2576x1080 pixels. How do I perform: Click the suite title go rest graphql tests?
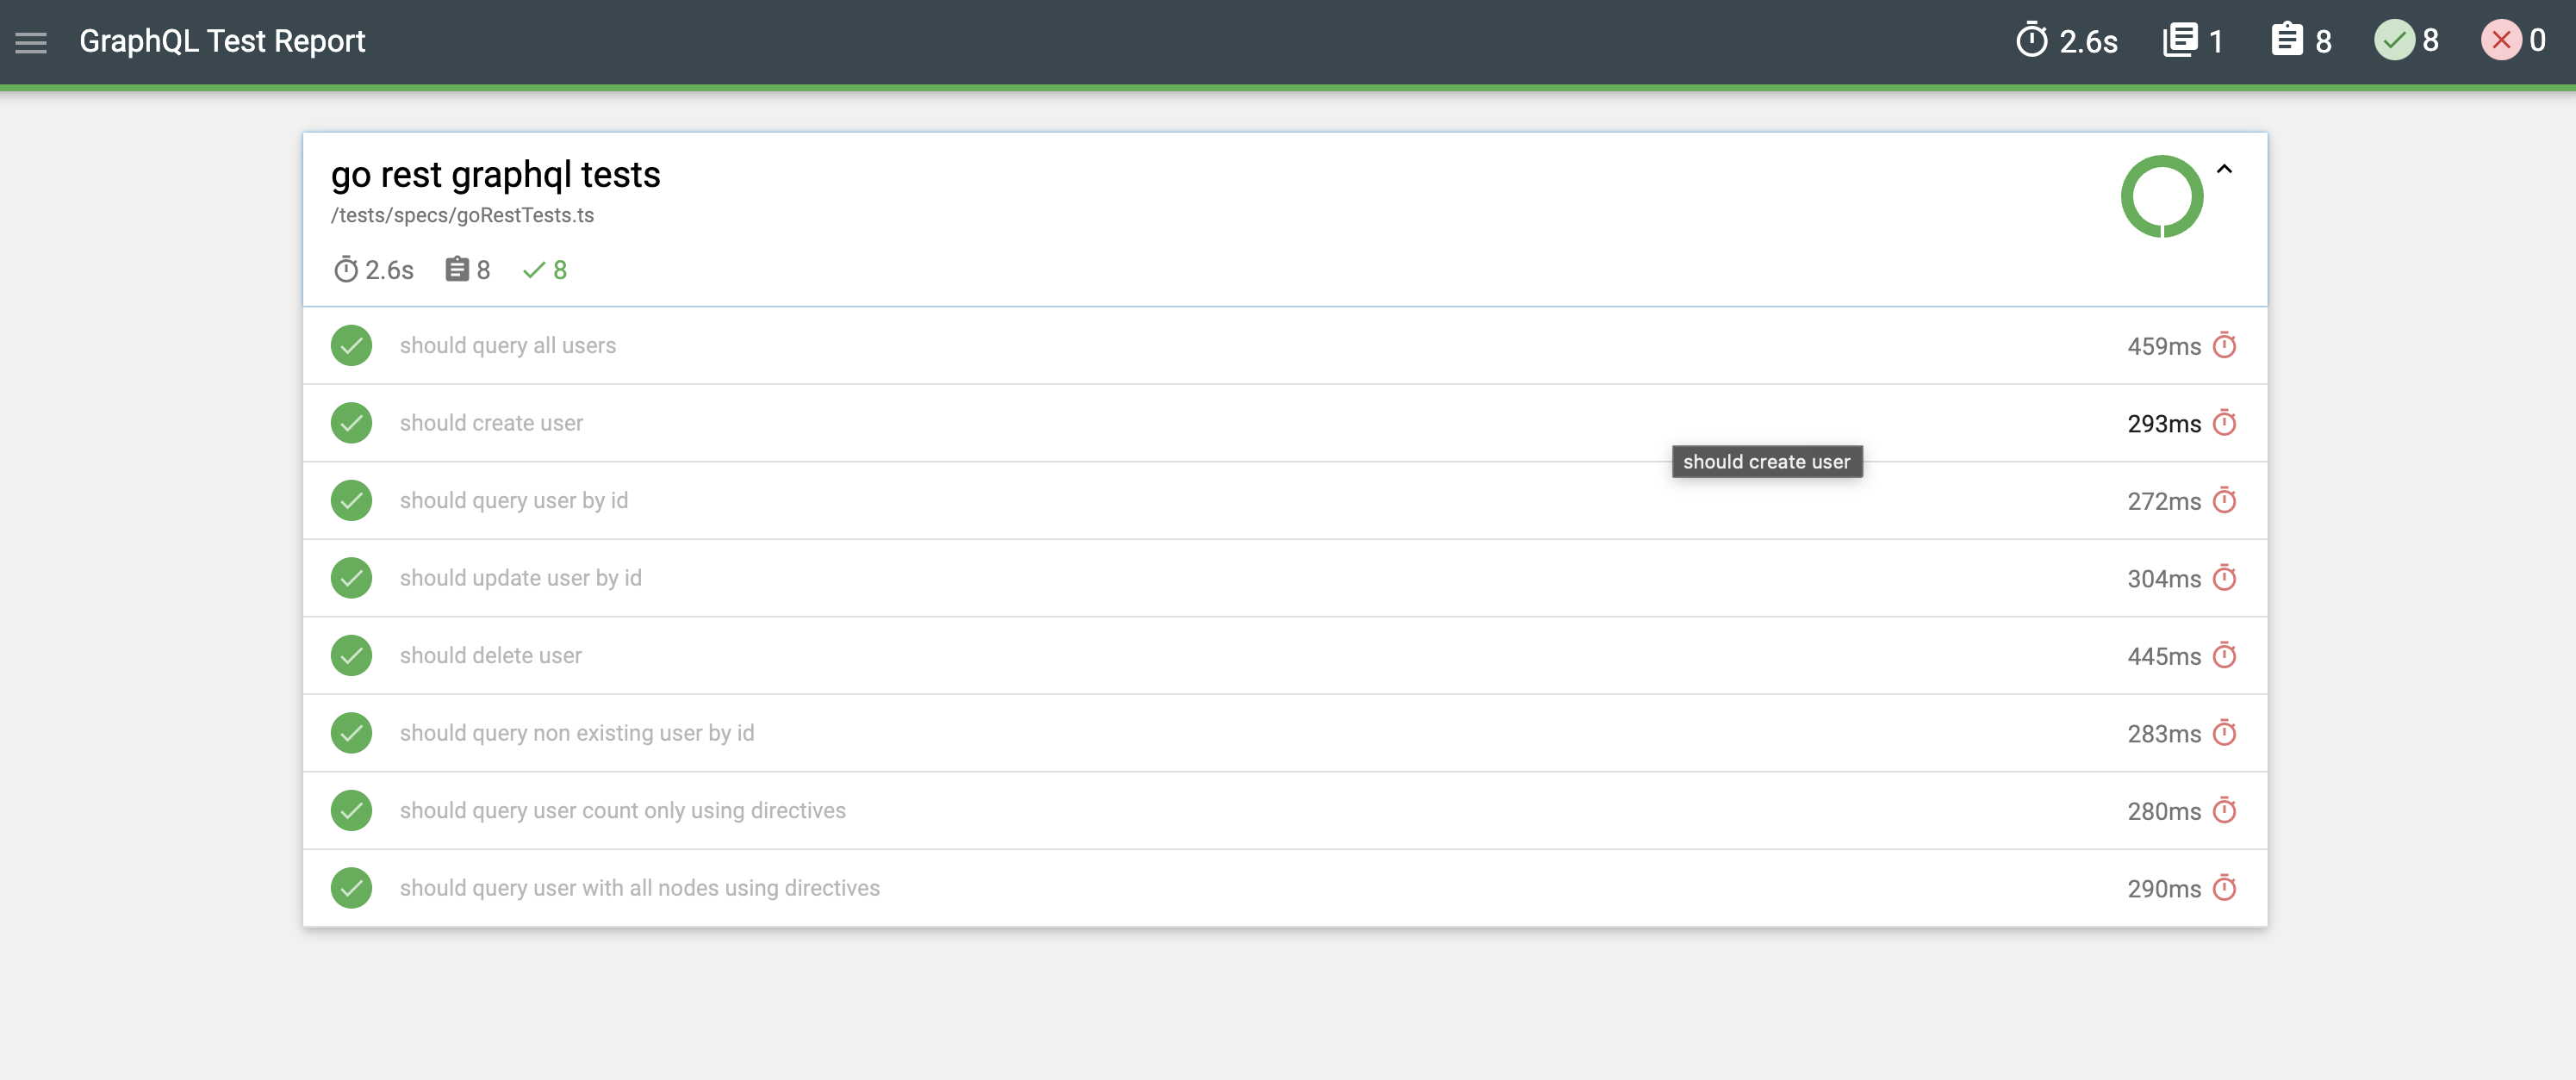[495, 174]
